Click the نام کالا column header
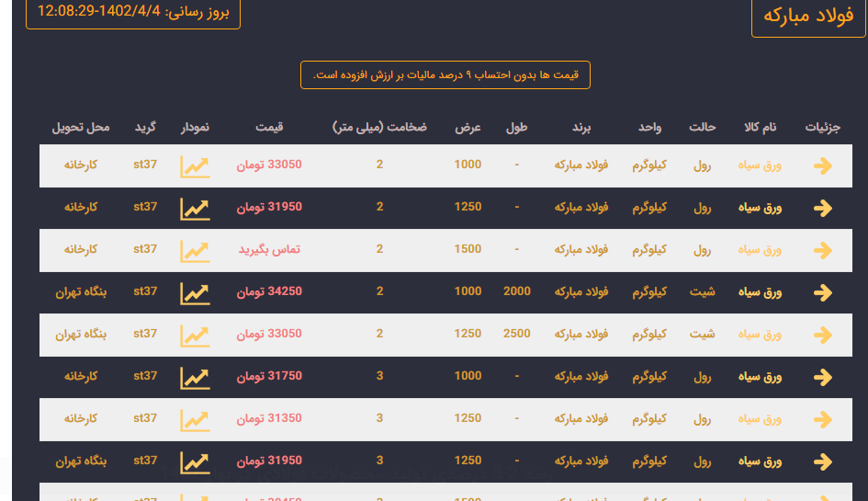The height and width of the screenshot is (501, 868). pyautogui.click(x=760, y=127)
